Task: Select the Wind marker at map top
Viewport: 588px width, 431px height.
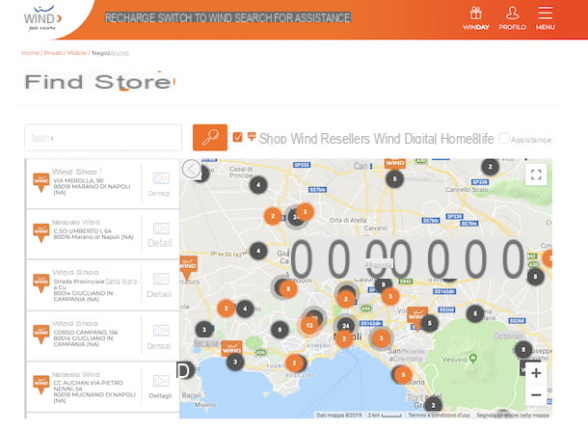Action: coord(395,164)
